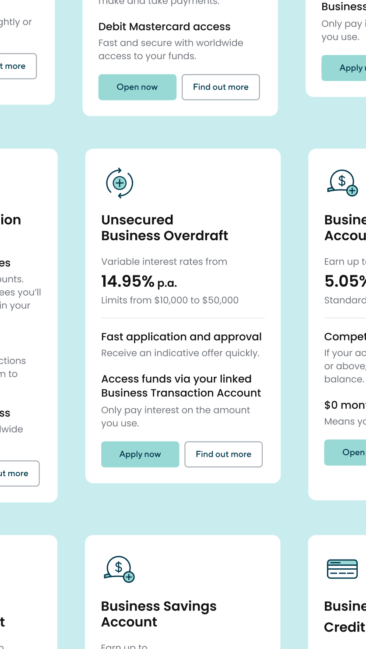Click Find out more beside Open now
The height and width of the screenshot is (649, 366).
coord(221,87)
